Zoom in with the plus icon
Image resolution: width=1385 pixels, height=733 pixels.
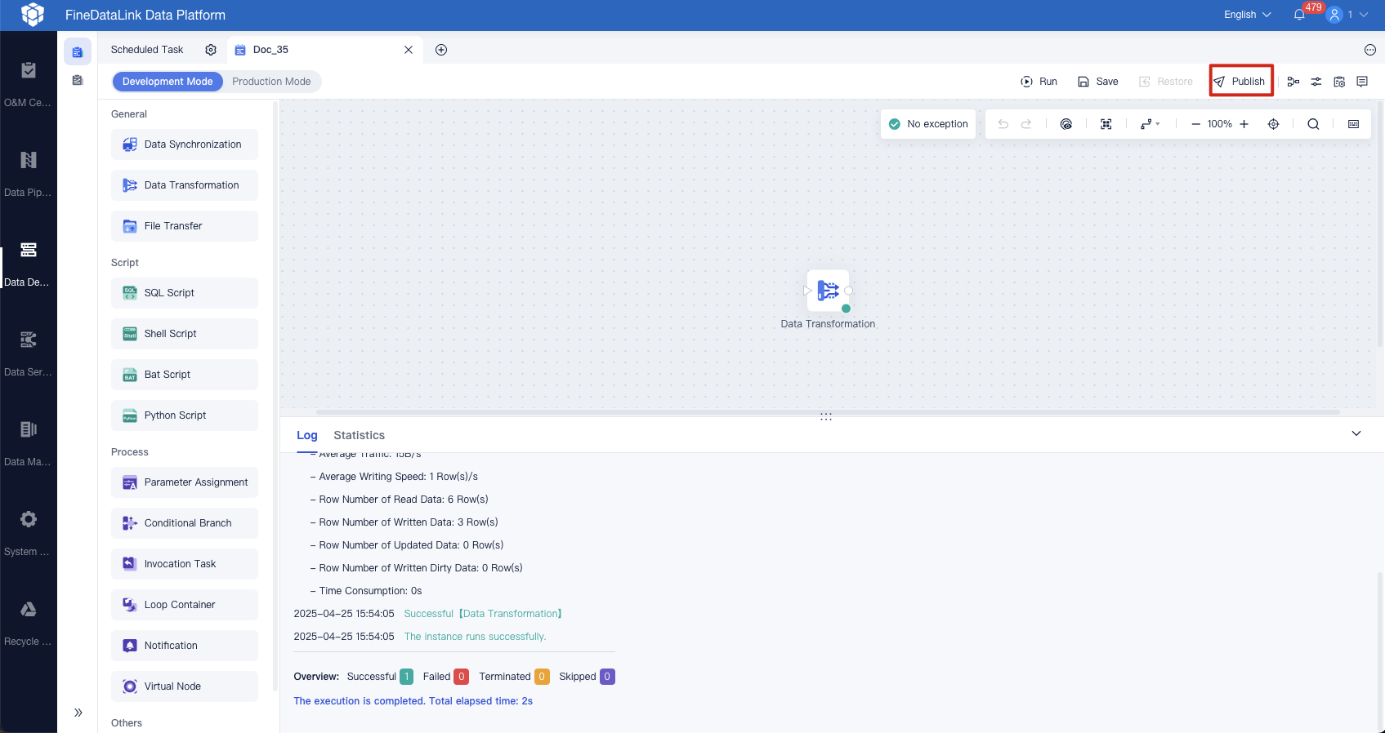[1244, 124]
